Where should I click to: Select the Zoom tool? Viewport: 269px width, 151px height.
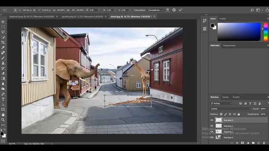point(3,120)
